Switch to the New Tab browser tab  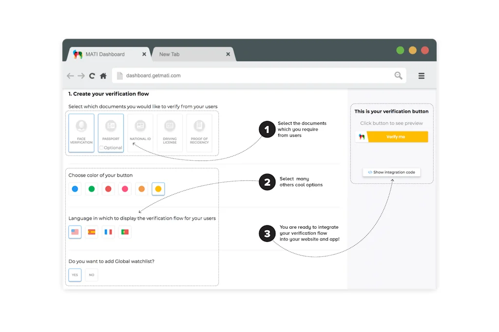pyautogui.click(x=189, y=54)
